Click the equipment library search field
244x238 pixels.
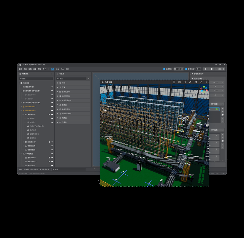coord(71,79)
